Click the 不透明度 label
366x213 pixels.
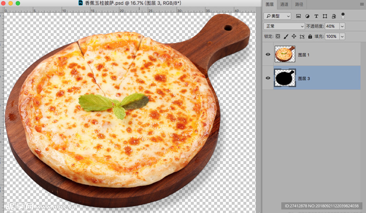315,26
